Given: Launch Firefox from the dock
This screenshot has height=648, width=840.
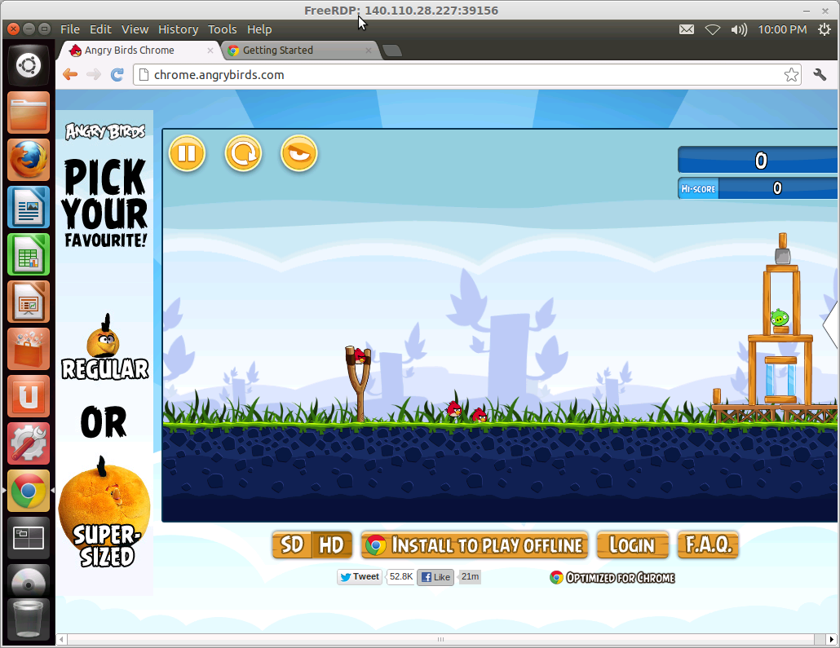Looking at the screenshot, I should click(29, 160).
